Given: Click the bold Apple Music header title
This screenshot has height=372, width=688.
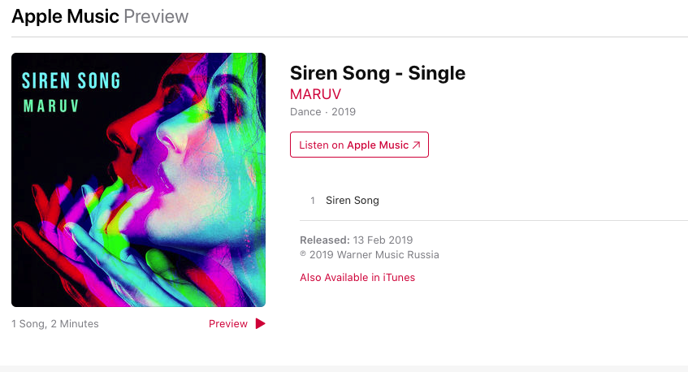Looking at the screenshot, I should [x=65, y=16].
